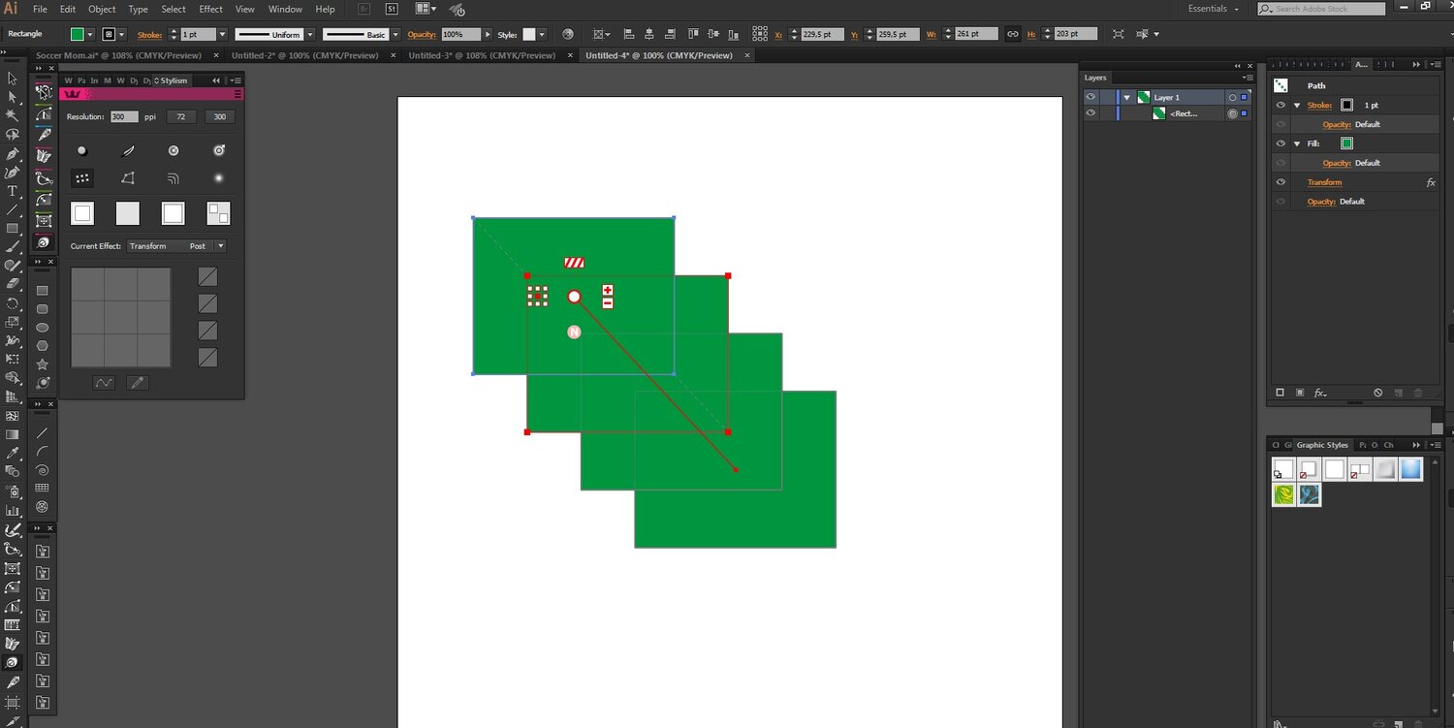Click the <Rect...> target circle

tap(1232, 113)
